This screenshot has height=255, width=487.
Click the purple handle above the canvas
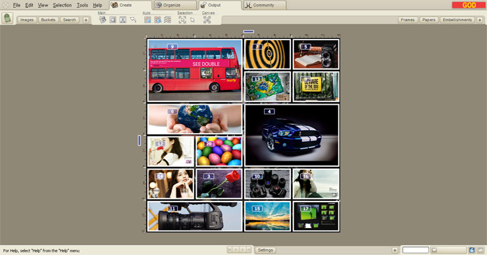(249, 32)
